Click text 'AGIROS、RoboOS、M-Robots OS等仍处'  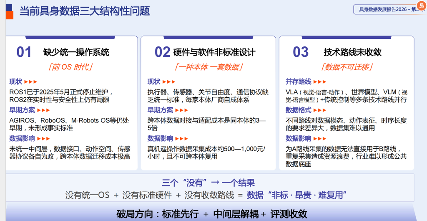(69, 120)
